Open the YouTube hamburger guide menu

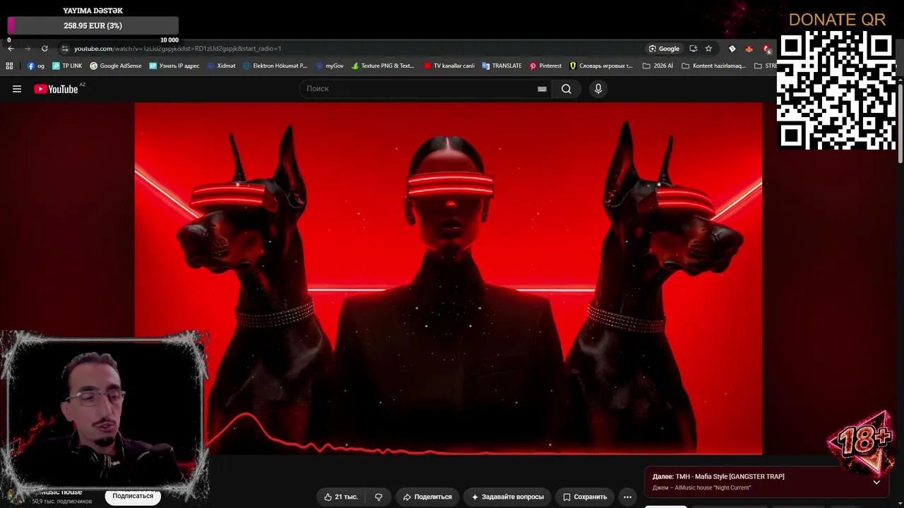17,89
